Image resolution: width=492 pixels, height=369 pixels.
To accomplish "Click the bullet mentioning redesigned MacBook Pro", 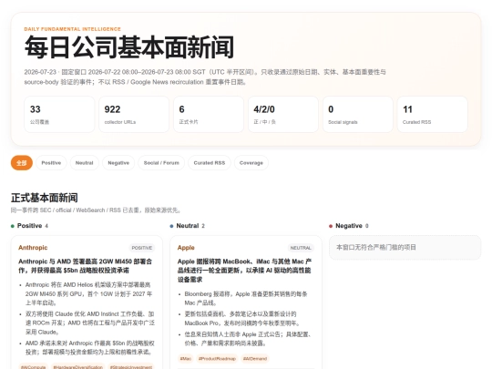I will tap(242, 319).
